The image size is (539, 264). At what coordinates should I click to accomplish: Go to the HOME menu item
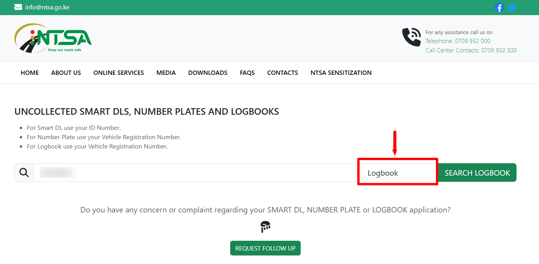coord(30,72)
